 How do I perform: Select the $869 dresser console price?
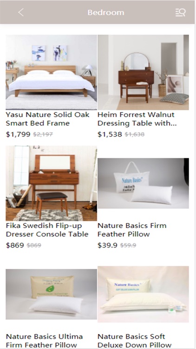(x=15, y=245)
